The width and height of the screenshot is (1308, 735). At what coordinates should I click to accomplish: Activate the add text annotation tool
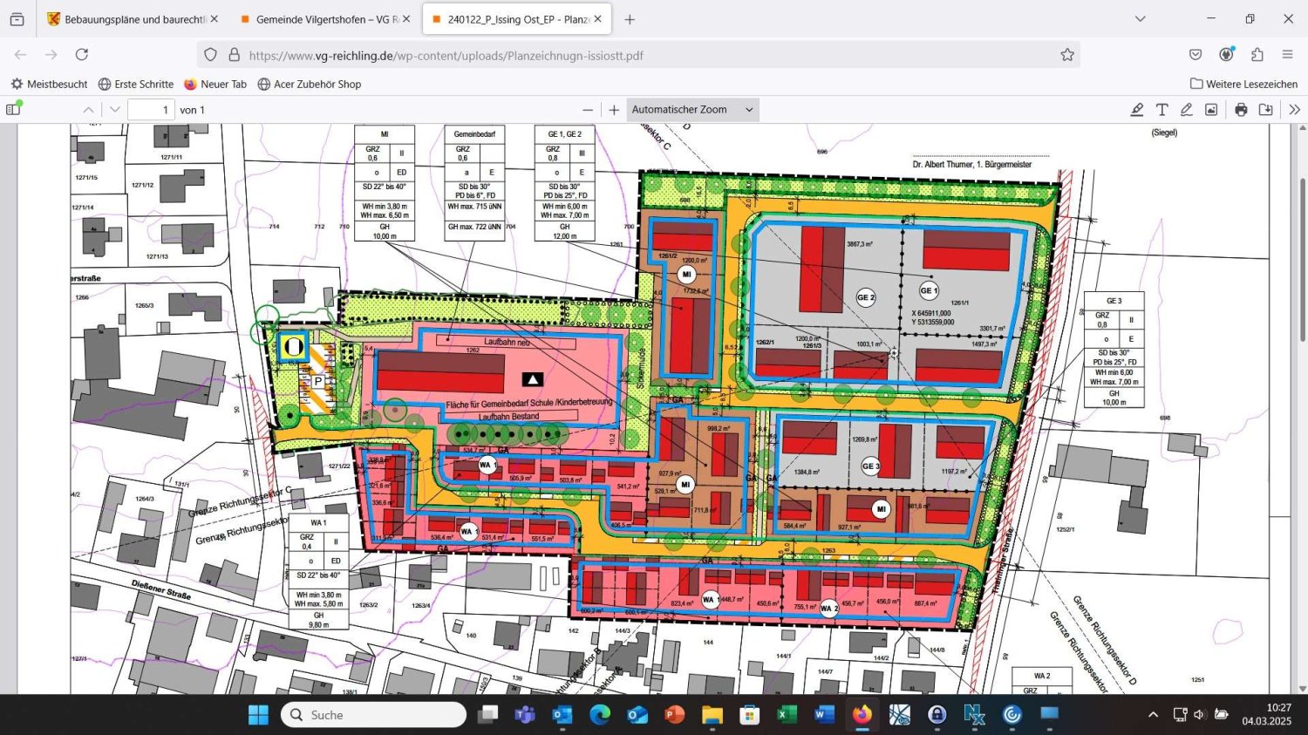[x=1162, y=110]
